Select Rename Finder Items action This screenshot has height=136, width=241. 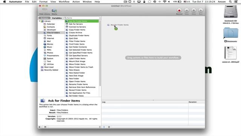click(x=78, y=84)
